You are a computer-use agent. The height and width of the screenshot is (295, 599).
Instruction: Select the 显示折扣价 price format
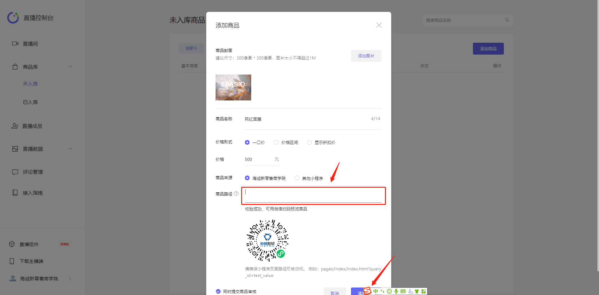(309, 143)
